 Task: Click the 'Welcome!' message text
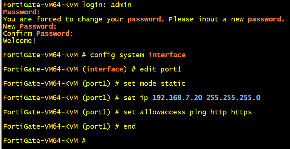pos(19,41)
